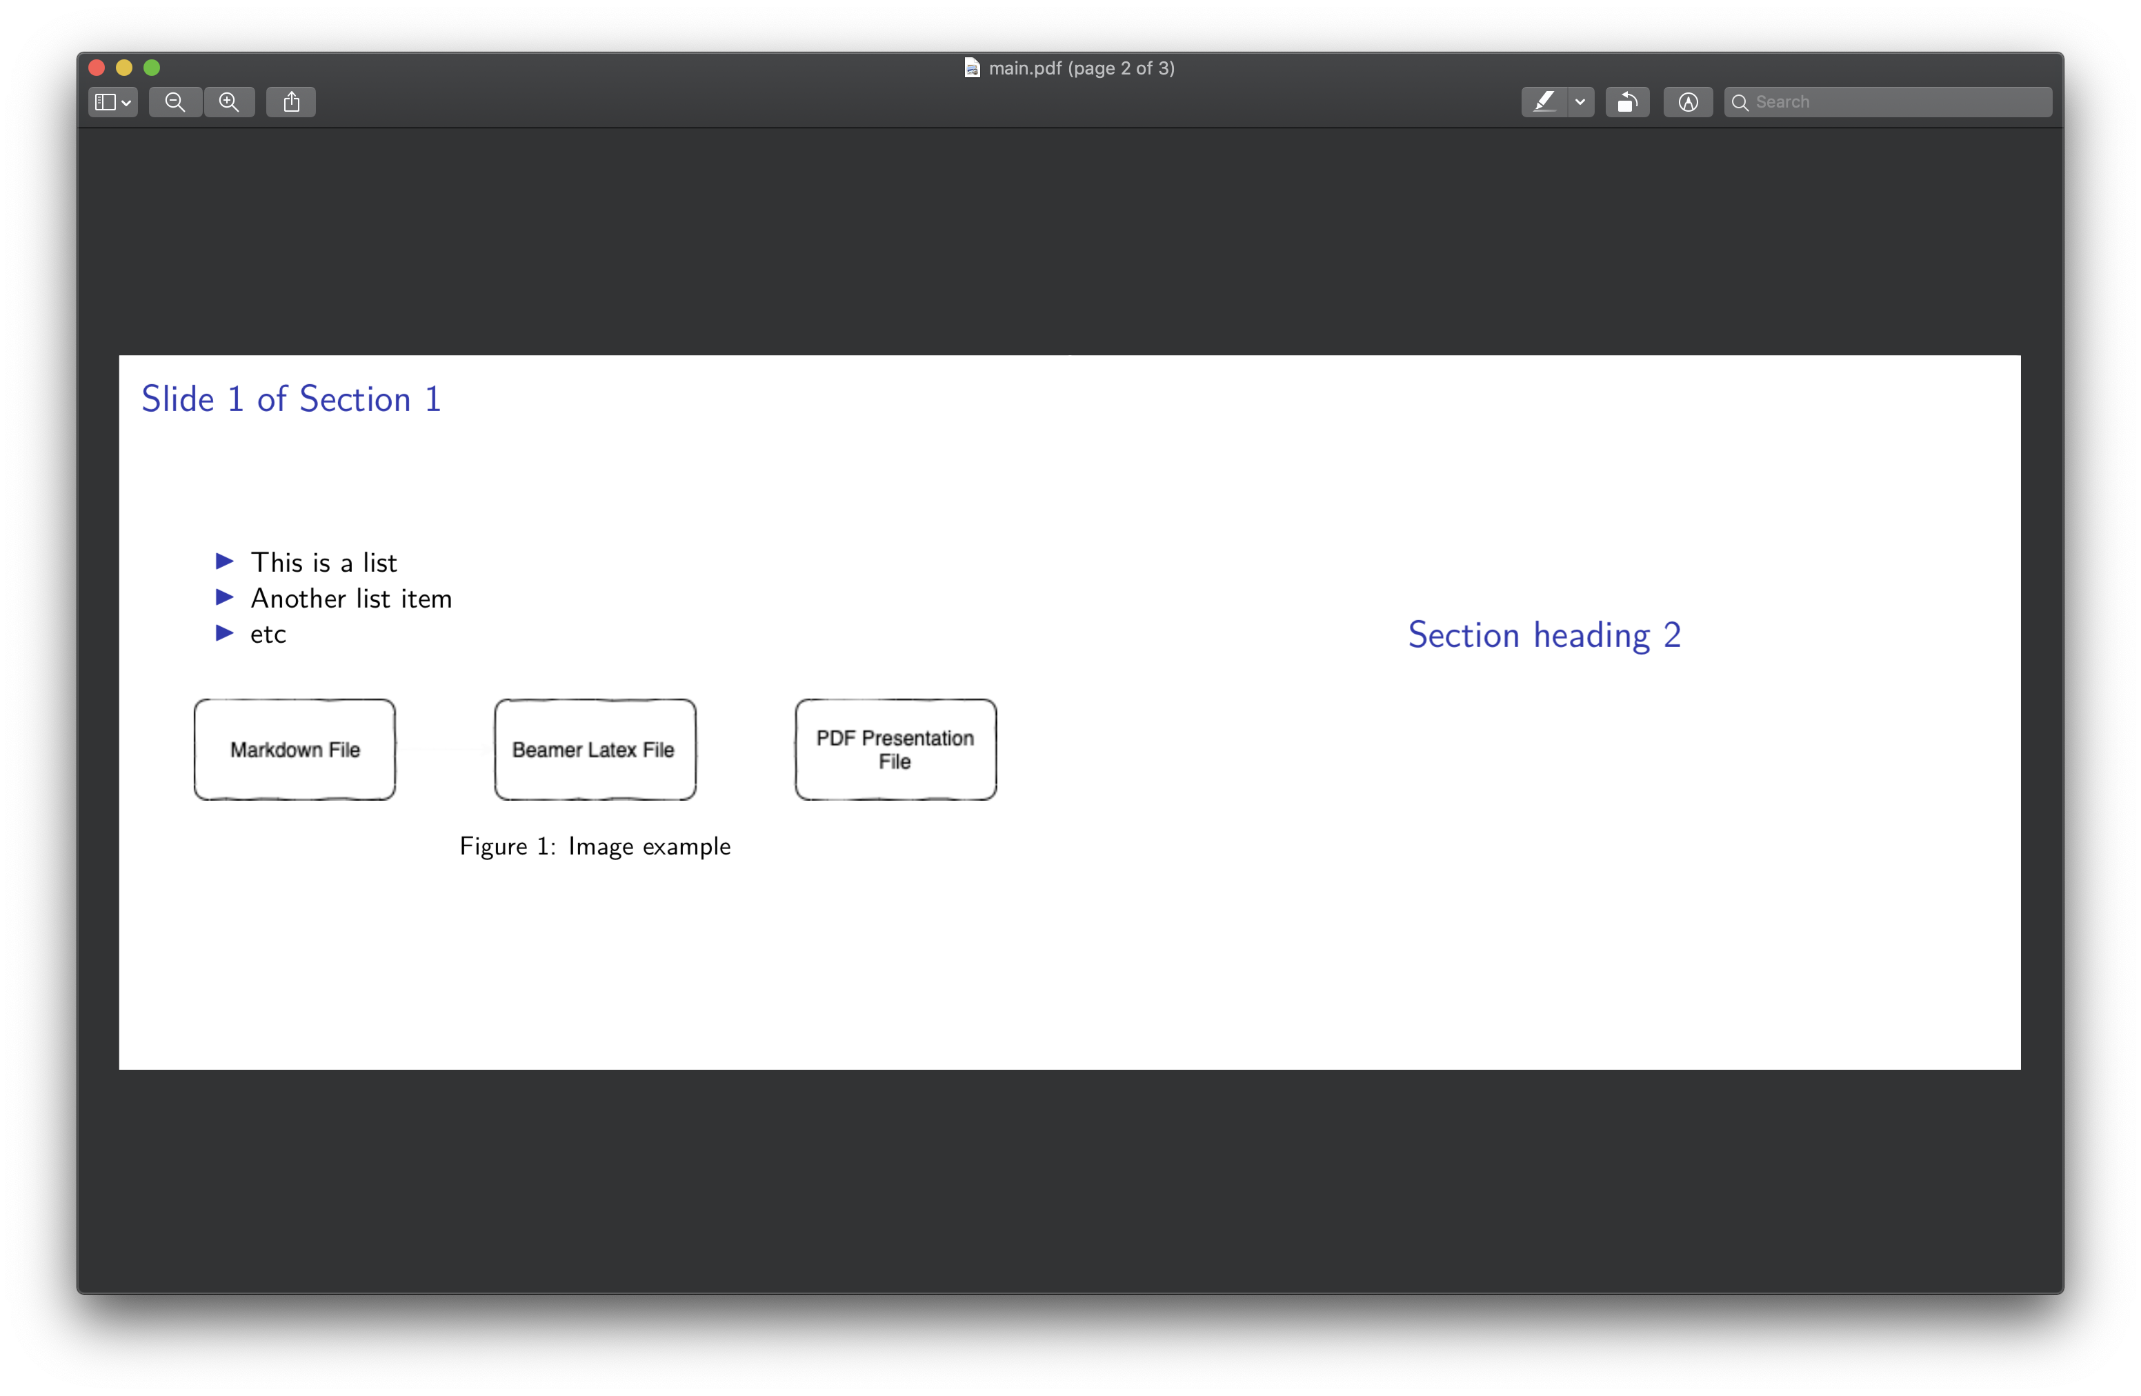Screen dimensions: 2141x1396
Task: Click the search magnifier icon
Action: pyautogui.click(x=1740, y=103)
